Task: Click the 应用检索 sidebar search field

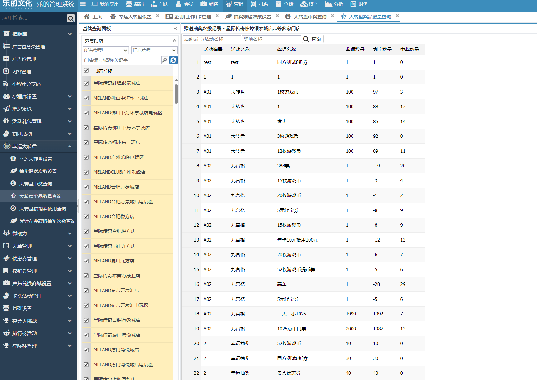Action: pyautogui.click(x=33, y=18)
